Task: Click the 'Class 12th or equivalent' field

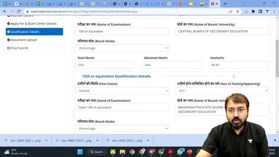Action: (x=122, y=108)
